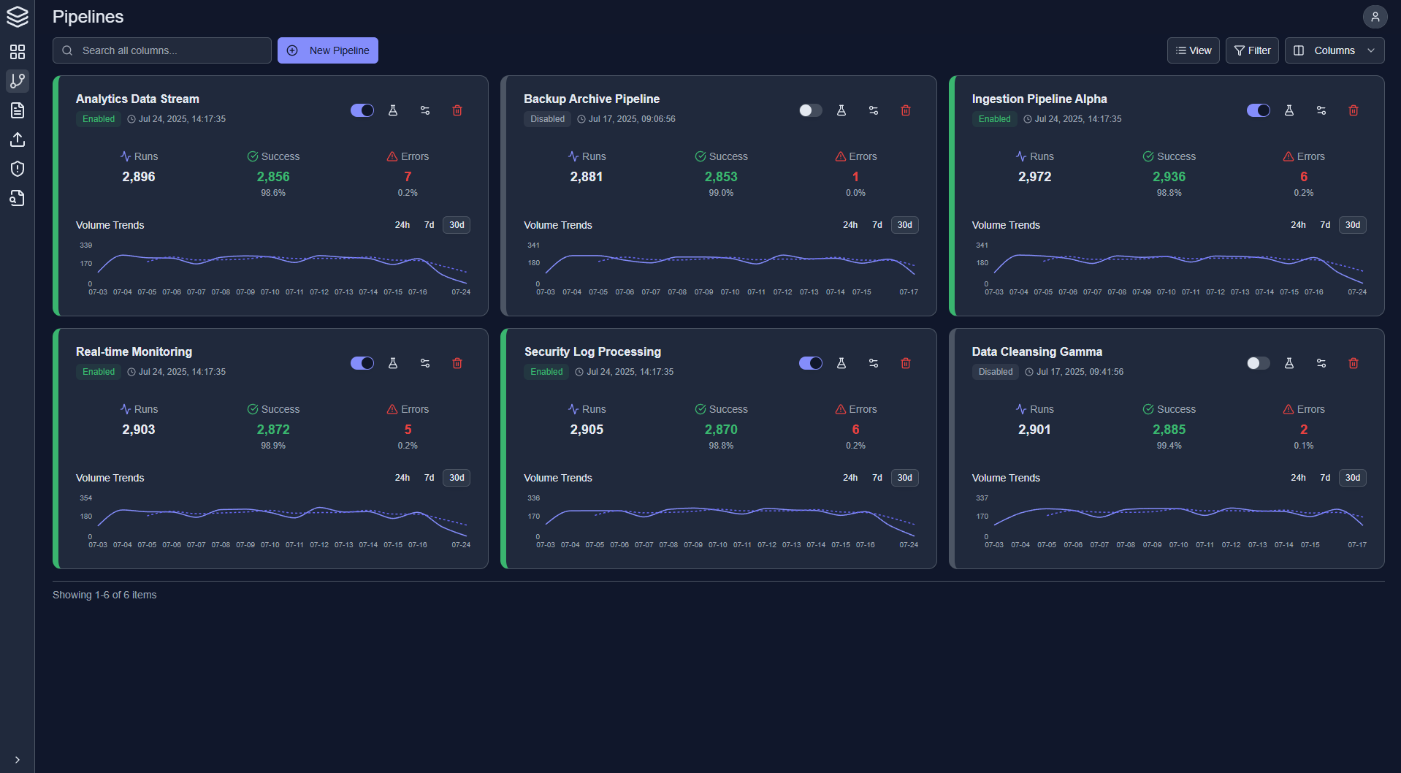This screenshot has height=773, width=1401.
Task: Open the View options menu
Action: [x=1193, y=50]
